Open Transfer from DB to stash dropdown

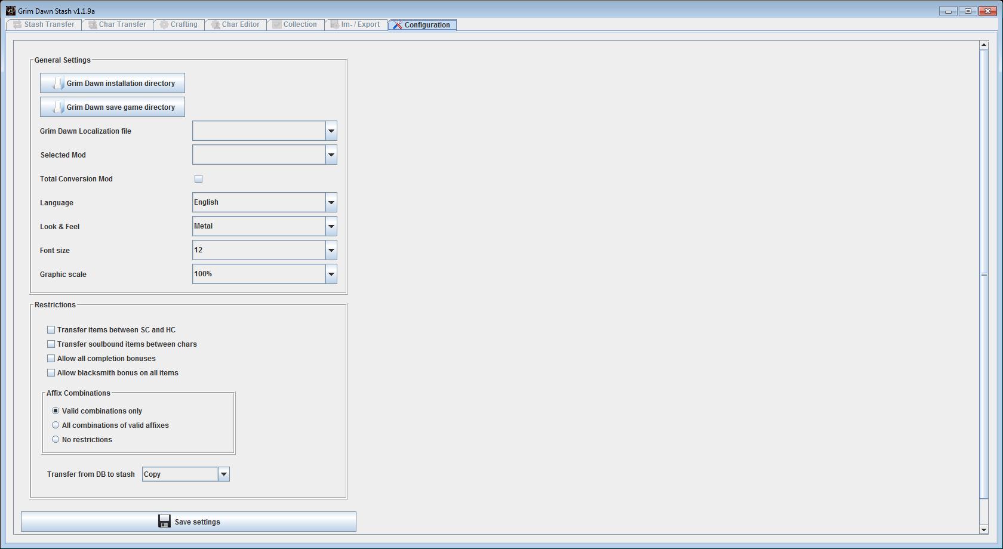[x=223, y=474]
